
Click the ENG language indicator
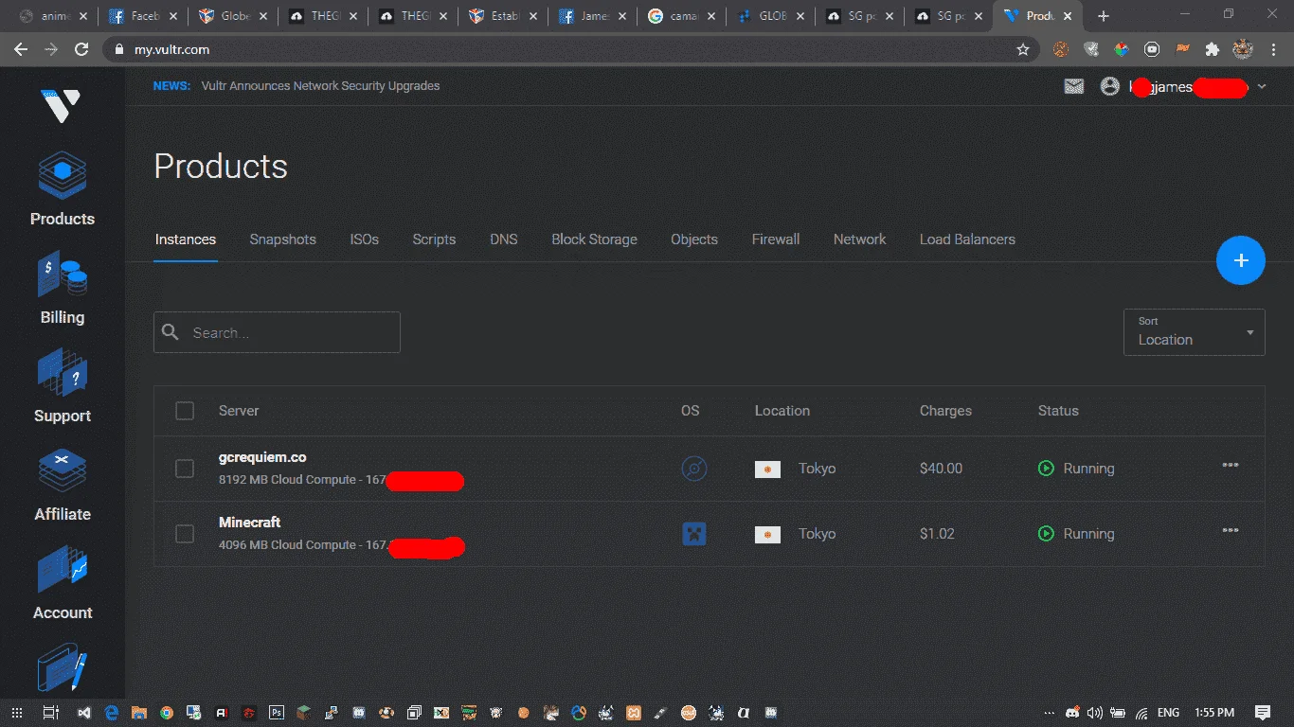[x=1169, y=713]
